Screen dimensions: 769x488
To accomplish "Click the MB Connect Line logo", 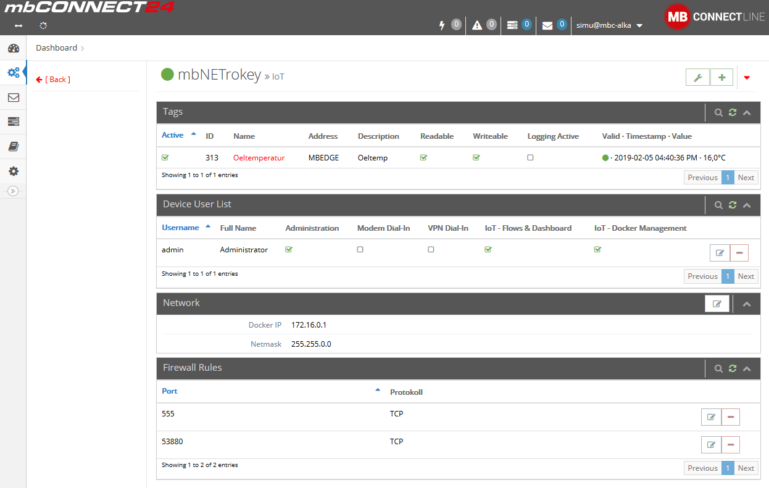I will point(714,17).
